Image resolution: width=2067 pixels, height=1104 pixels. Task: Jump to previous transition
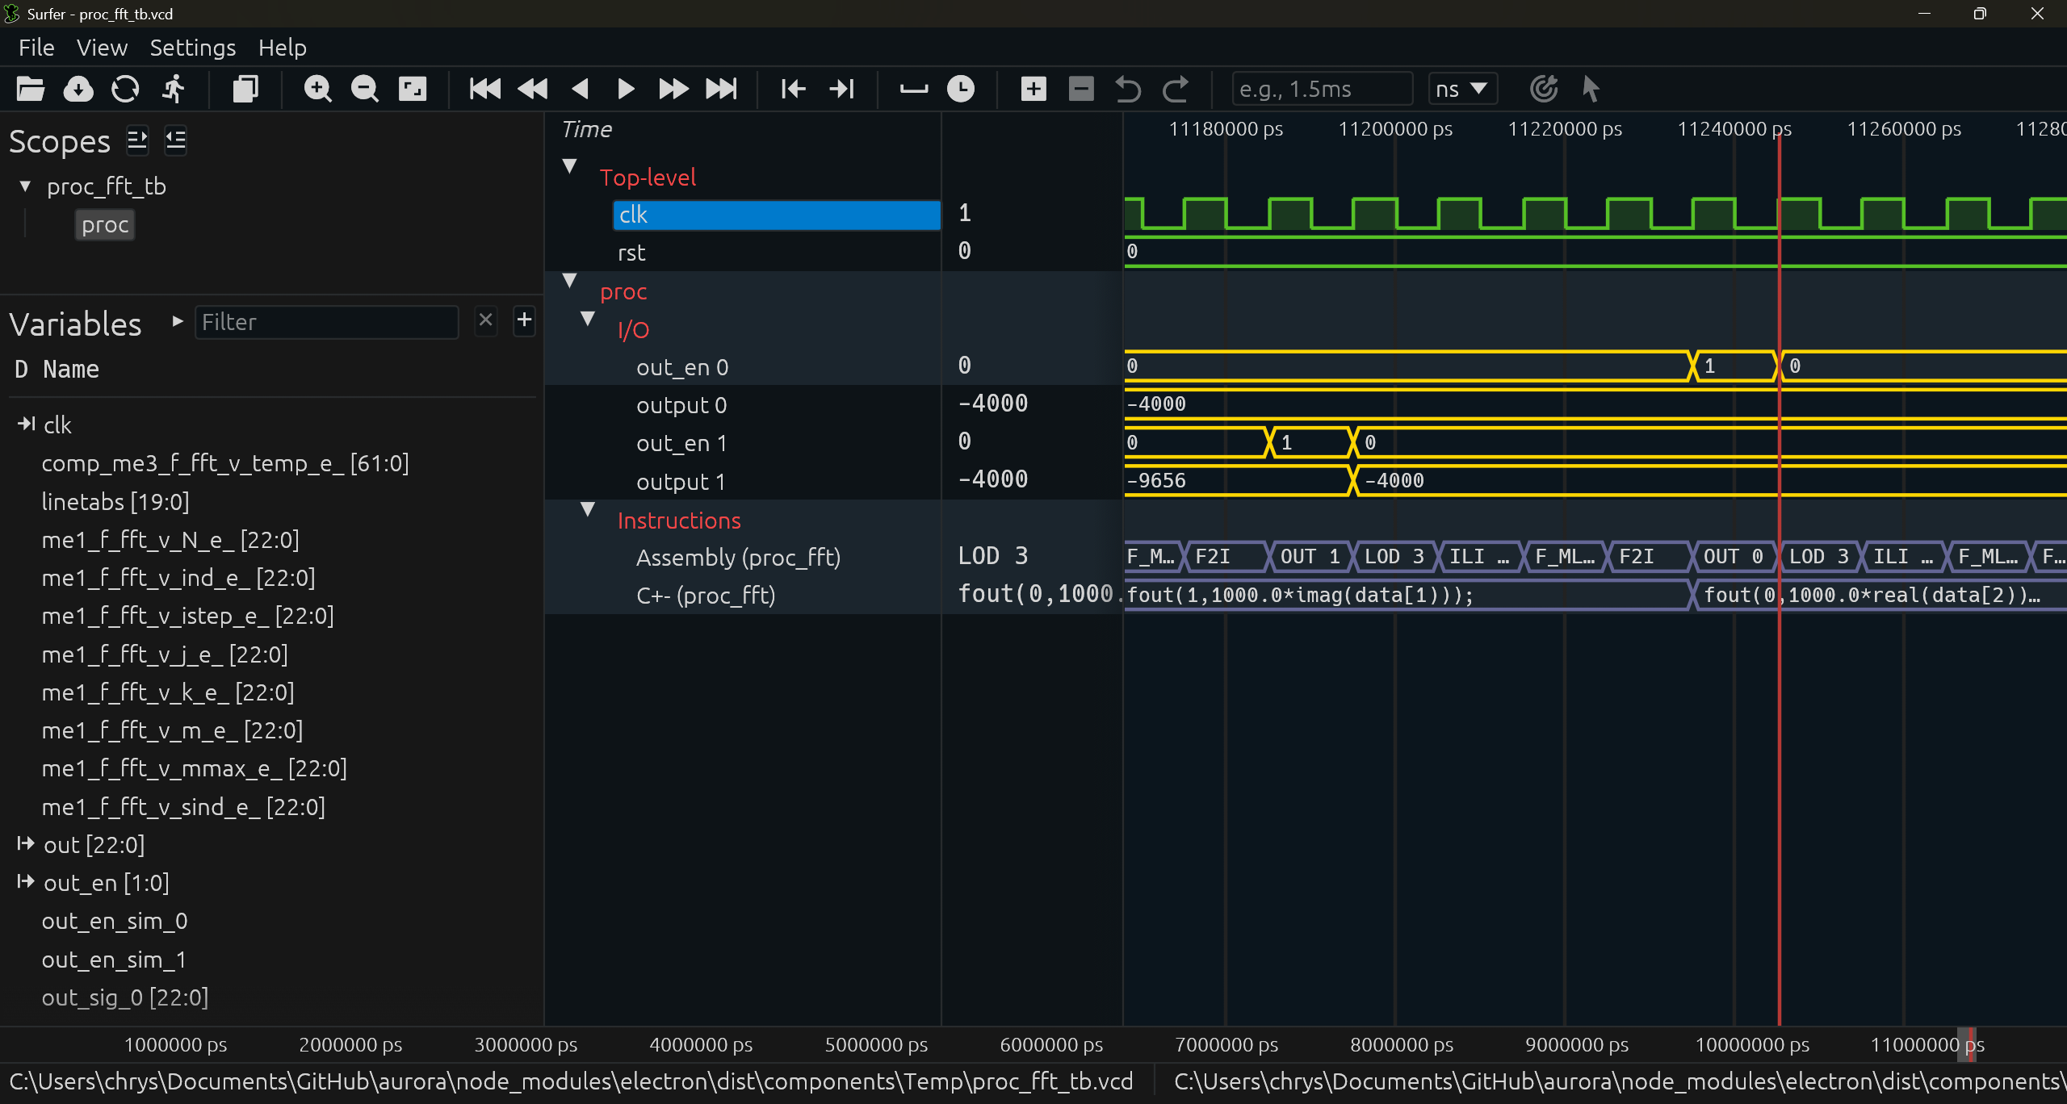tap(794, 89)
